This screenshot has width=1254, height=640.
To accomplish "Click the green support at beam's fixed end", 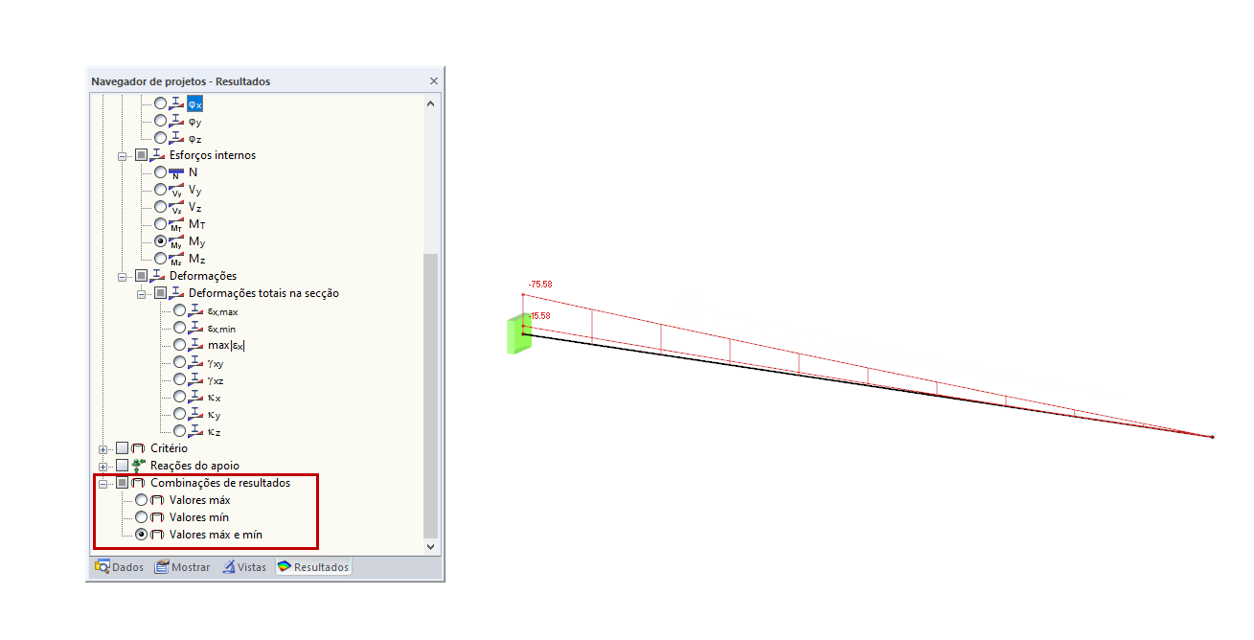I will pyautogui.click(x=518, y=333).
